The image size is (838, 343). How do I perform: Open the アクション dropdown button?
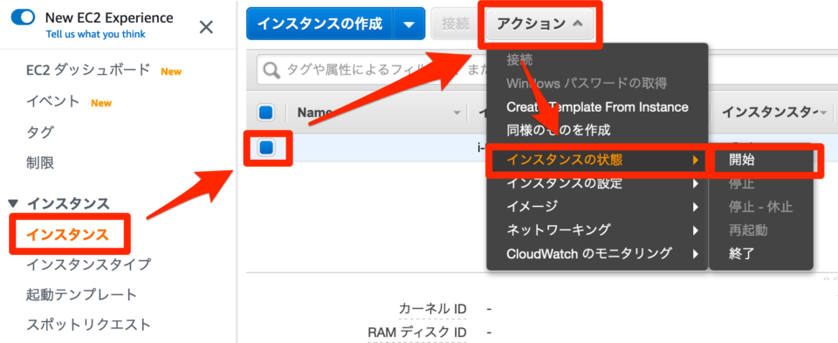(x=539, y=24)
